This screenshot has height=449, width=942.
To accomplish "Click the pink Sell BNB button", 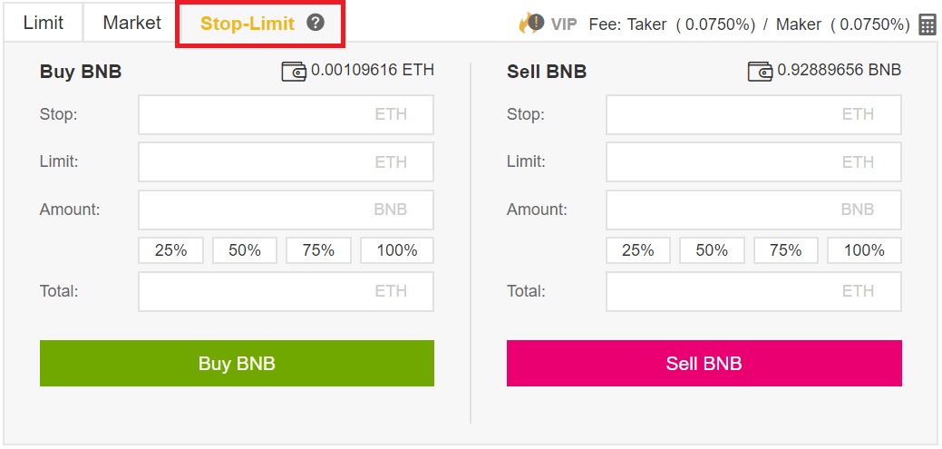I will tap(704, 363).
